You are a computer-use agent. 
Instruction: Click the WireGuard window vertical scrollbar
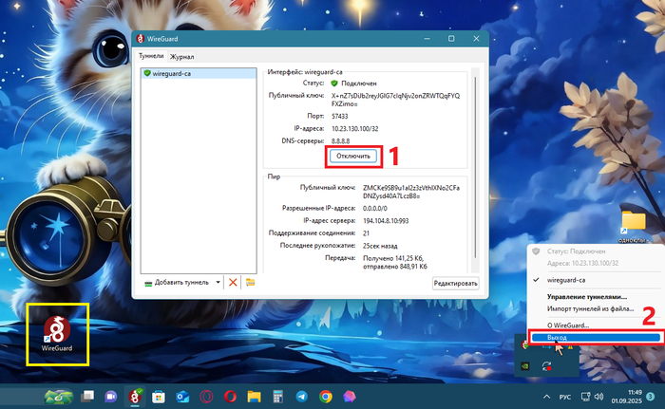[475, 167]
